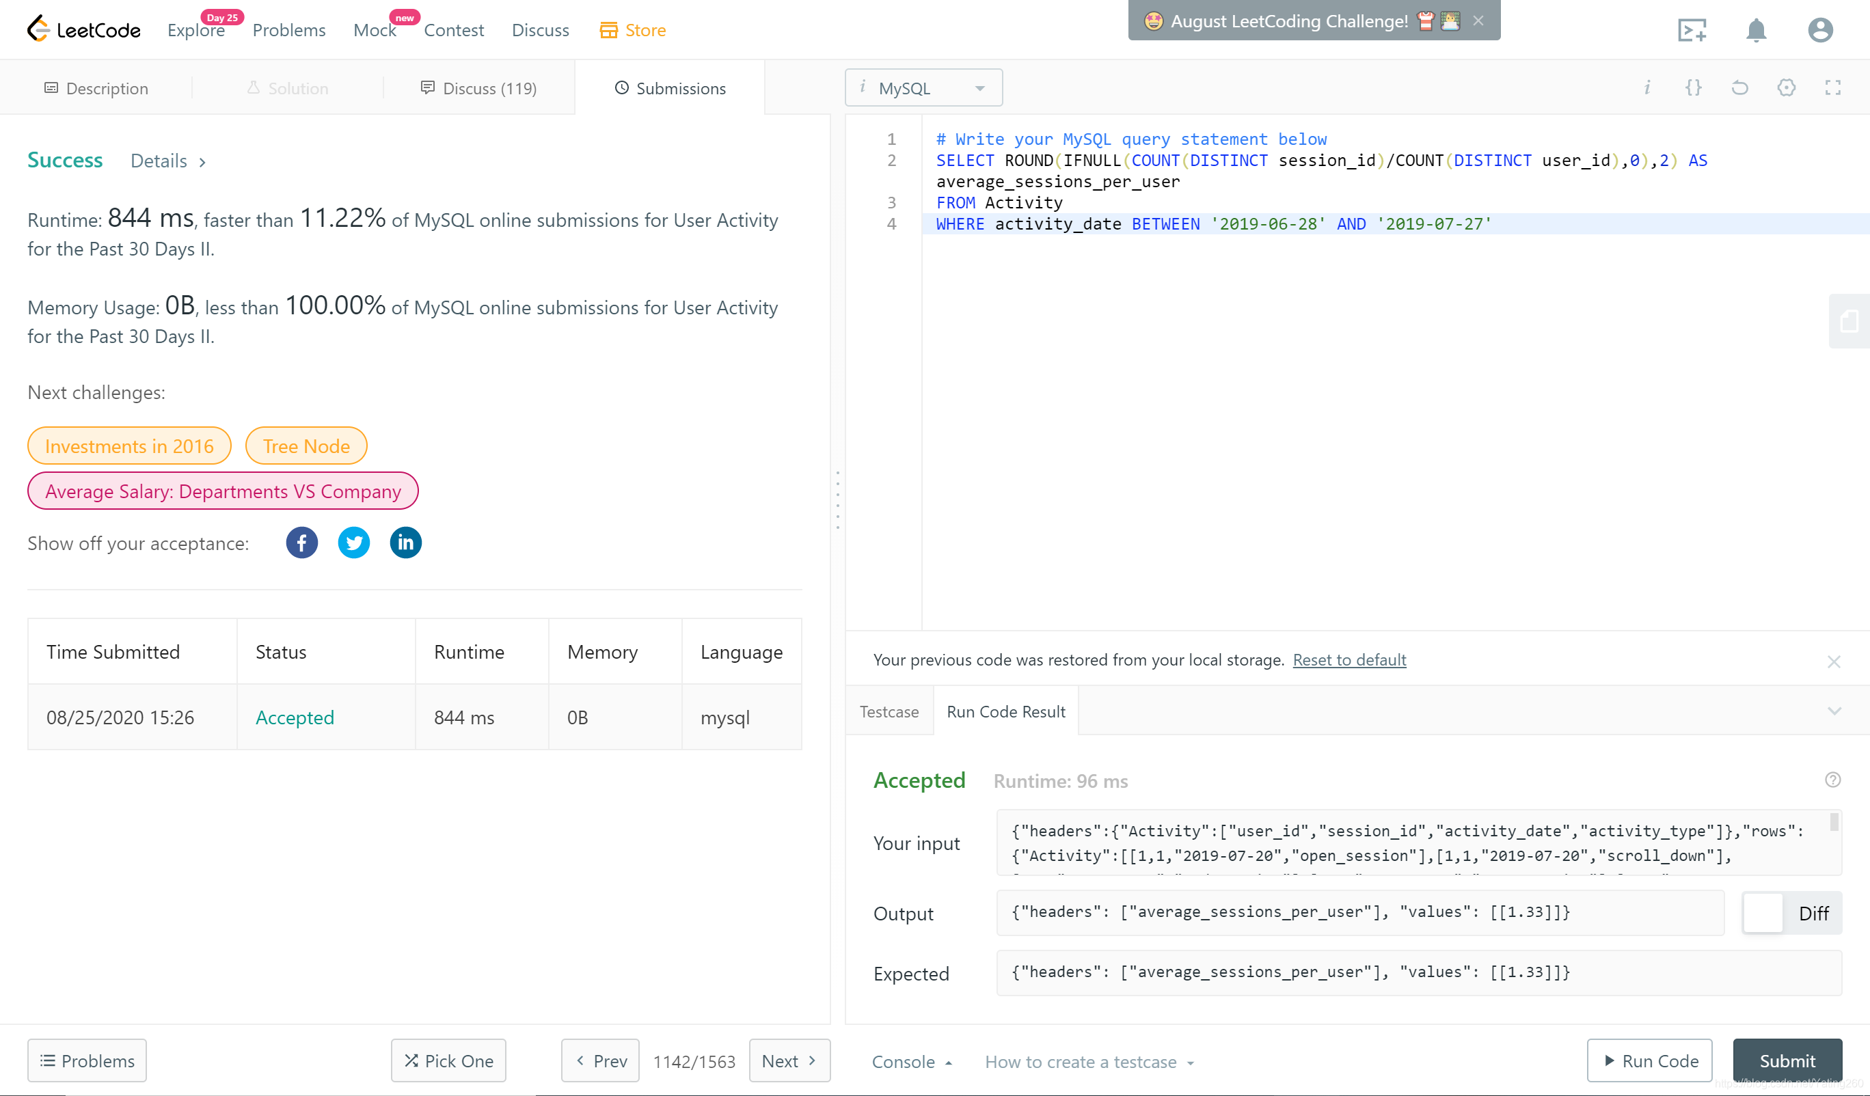This screenshot has width=1870, height=1096.
Task: Share acceptance on LinkedIn icon
Action: coord(405,543)
